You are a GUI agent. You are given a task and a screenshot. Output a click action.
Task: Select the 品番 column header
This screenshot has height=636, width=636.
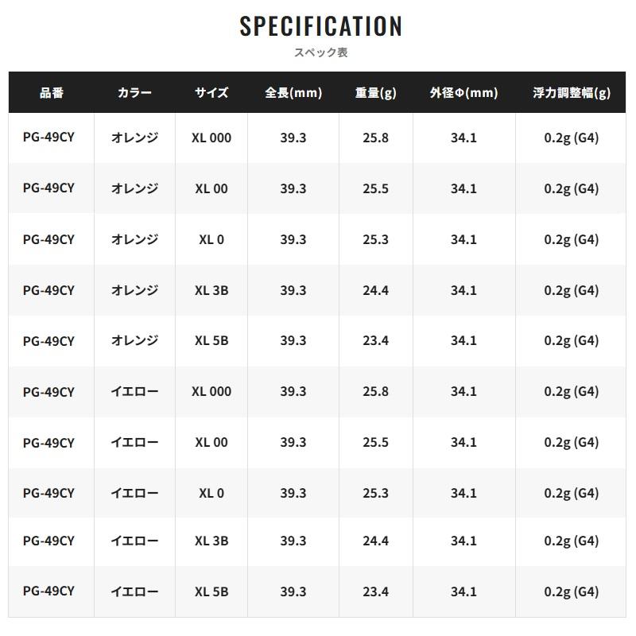tap(52, 92)
